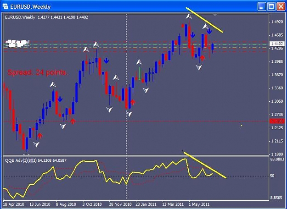
Task: Select the OHLC text 1.4277 1.4431 1.4190 1.4402
Action: click(63, 17)
